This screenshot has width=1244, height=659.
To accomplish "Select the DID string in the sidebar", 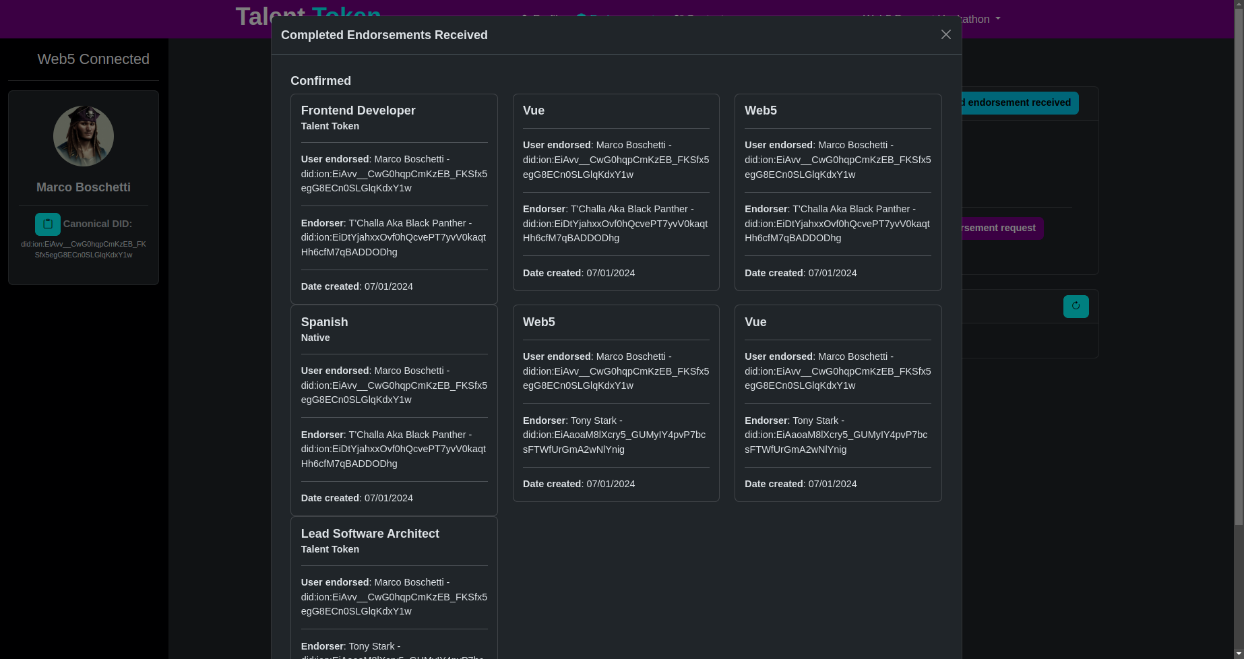I will [84, 249].
